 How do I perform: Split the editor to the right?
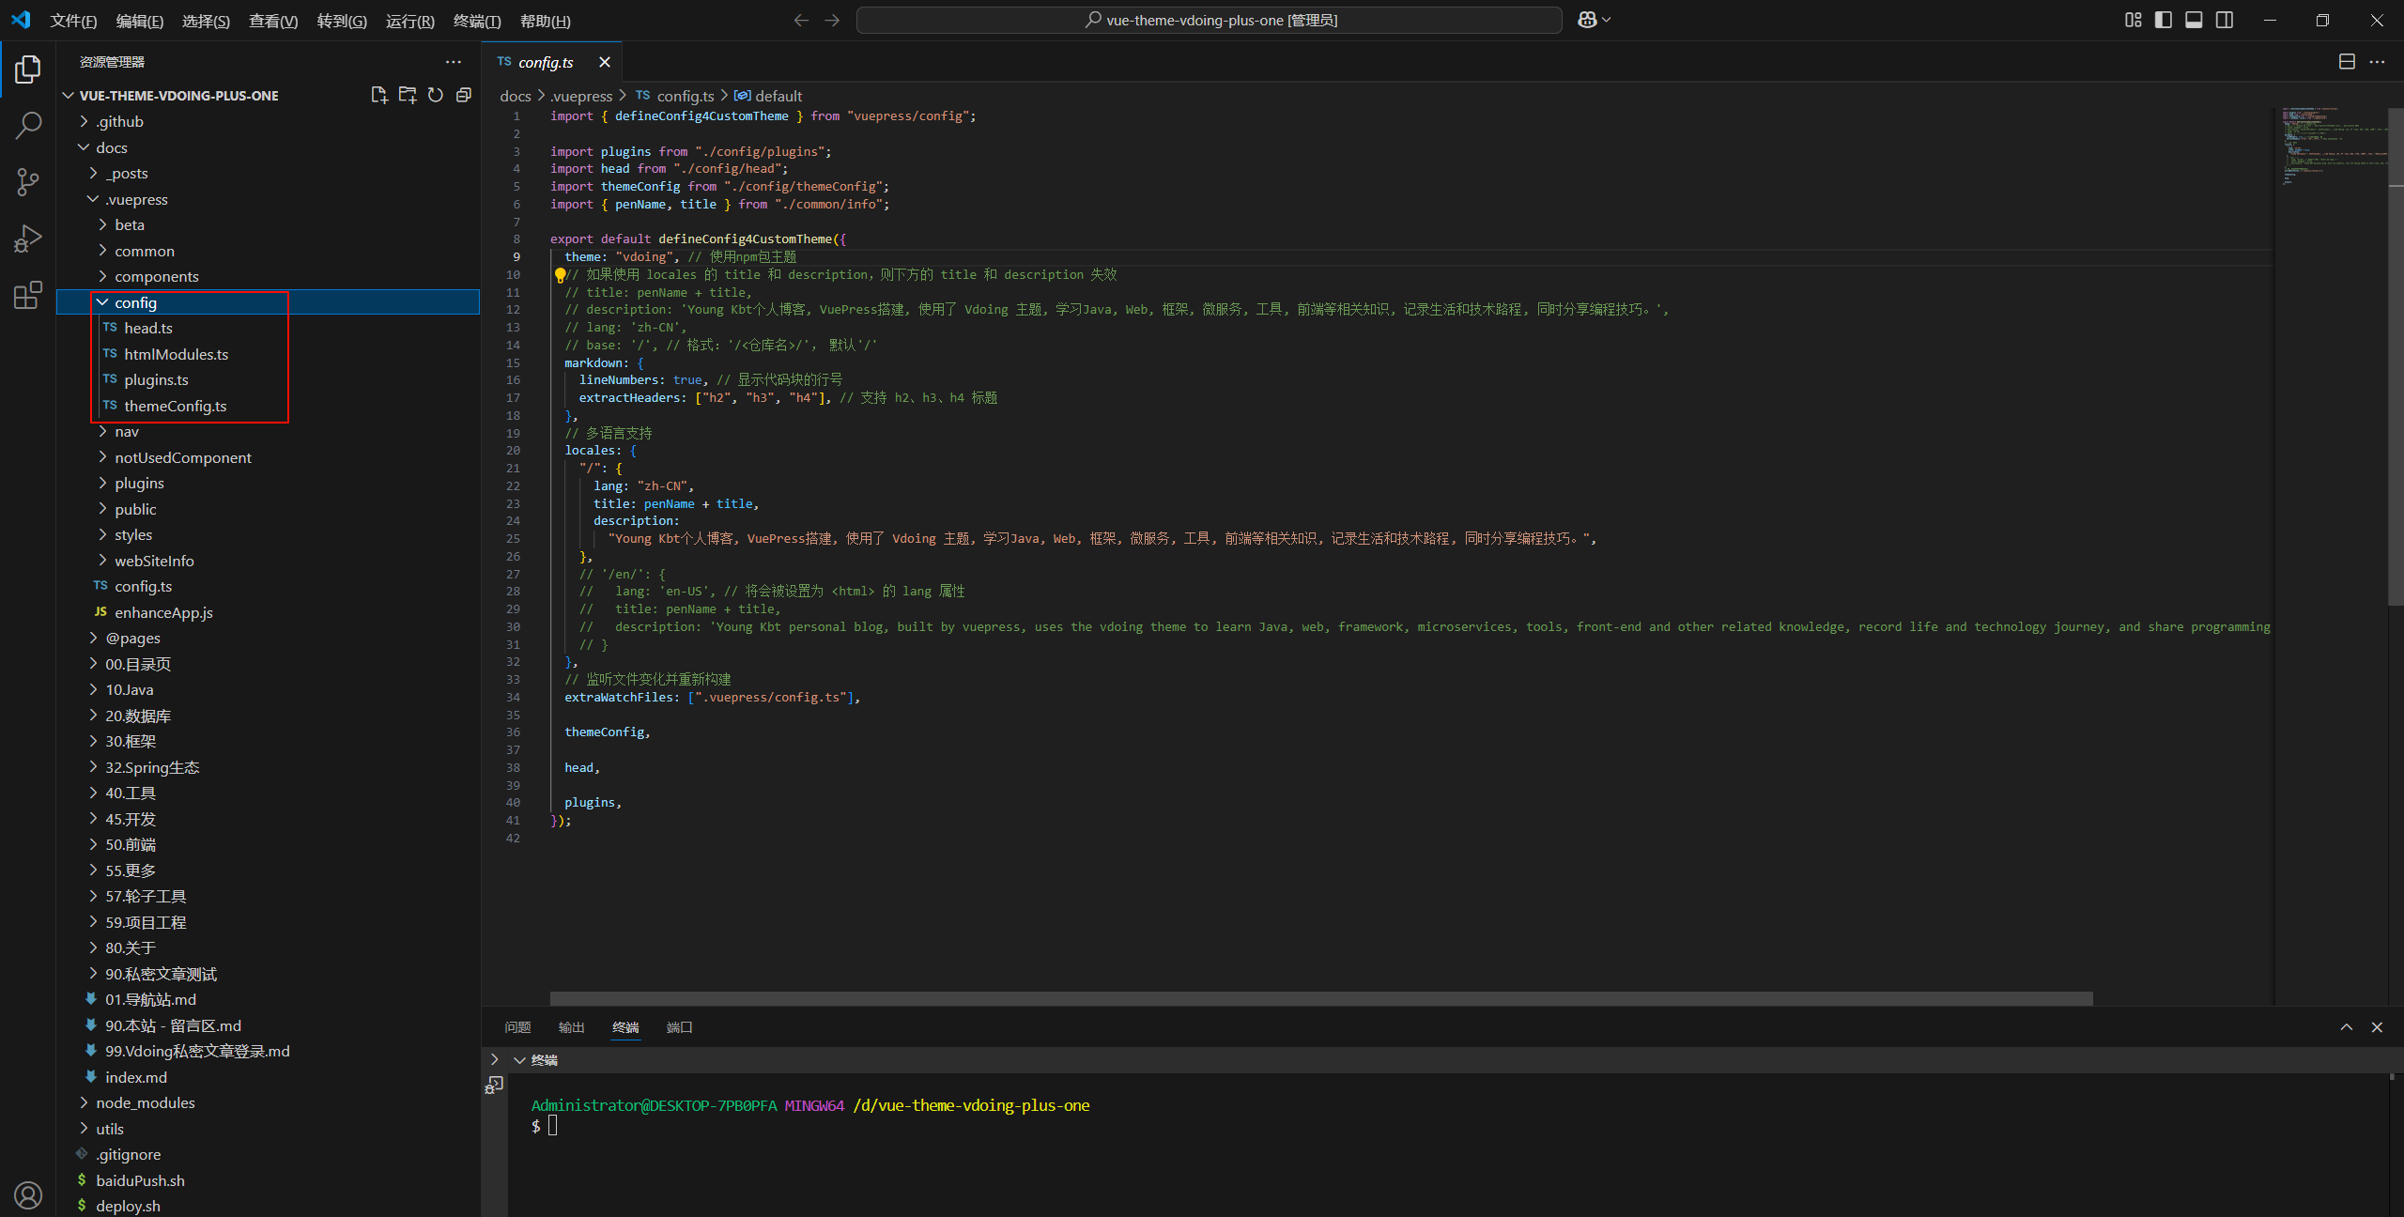2347,62
